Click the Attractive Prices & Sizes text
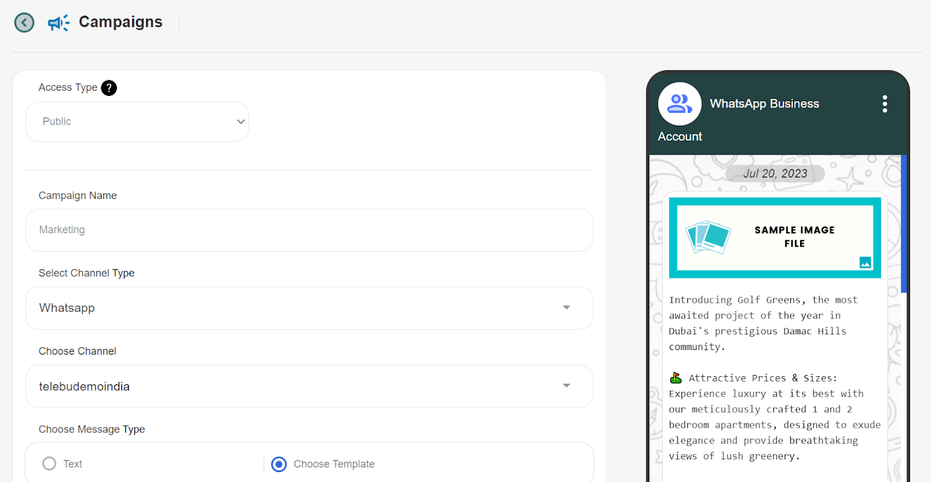The height and width of the screenshot is (482, 931). [x=763, y=378]
